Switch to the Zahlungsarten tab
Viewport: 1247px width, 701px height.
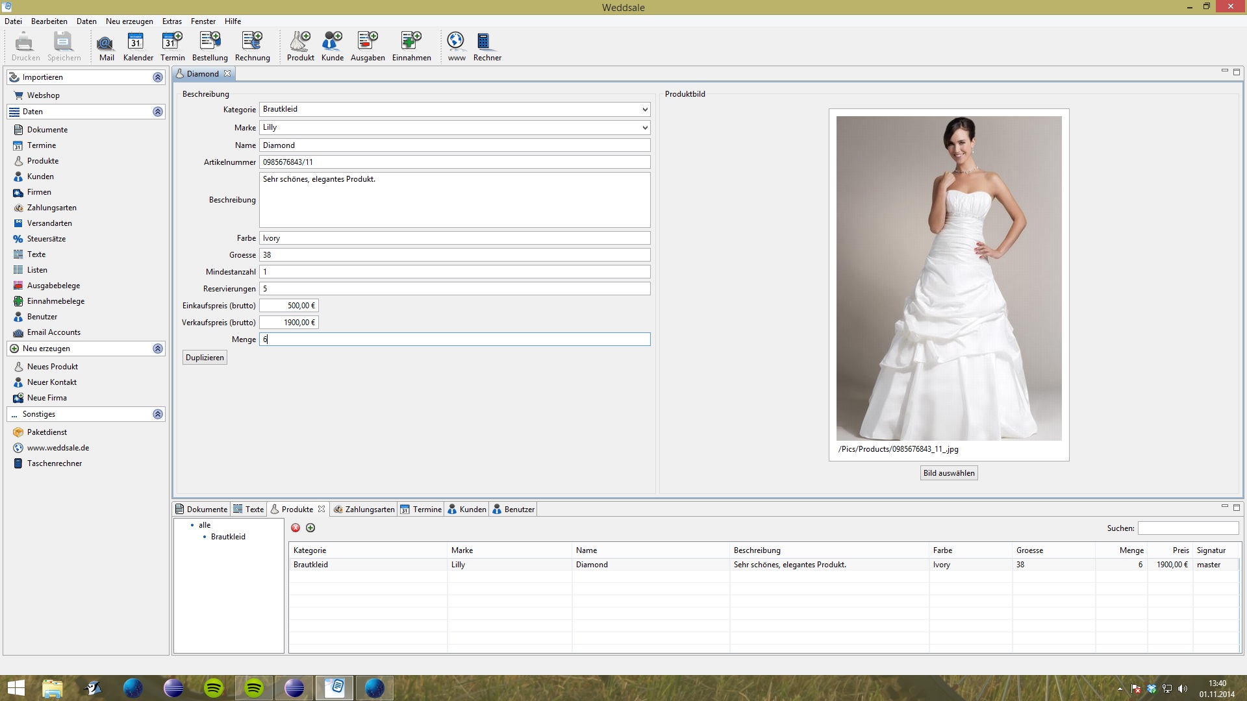tap(364, 510)
